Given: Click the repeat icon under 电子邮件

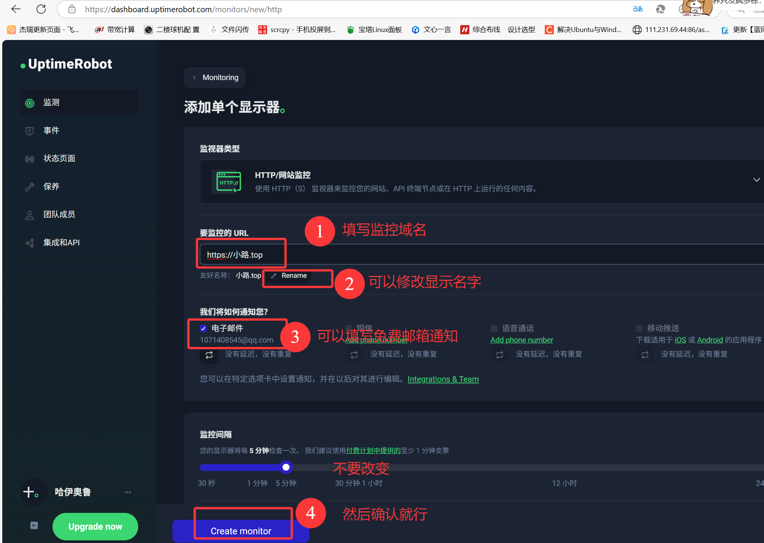Looking at the screenshot, I should point(209,355).
